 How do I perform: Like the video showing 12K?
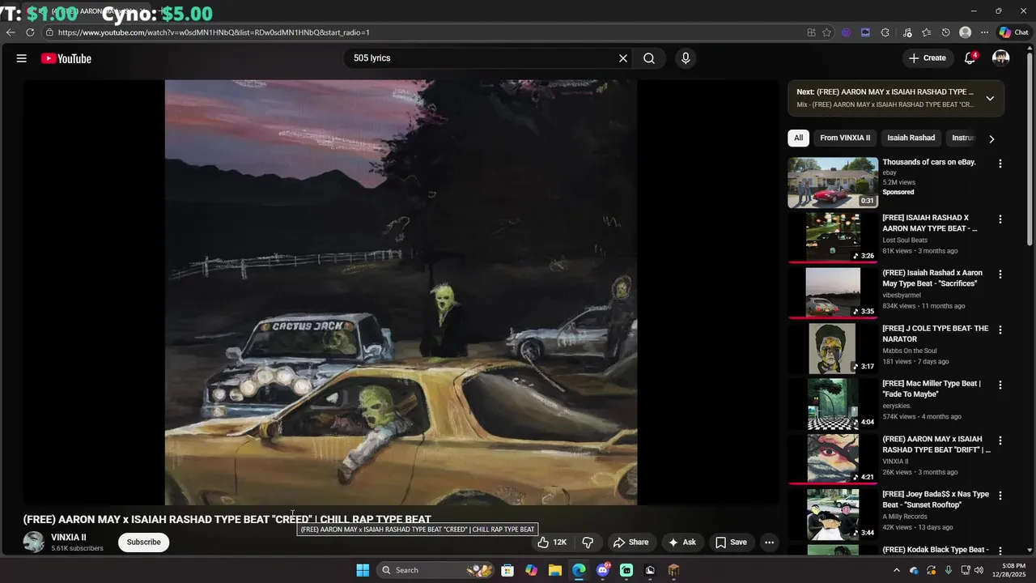point(553,543)
